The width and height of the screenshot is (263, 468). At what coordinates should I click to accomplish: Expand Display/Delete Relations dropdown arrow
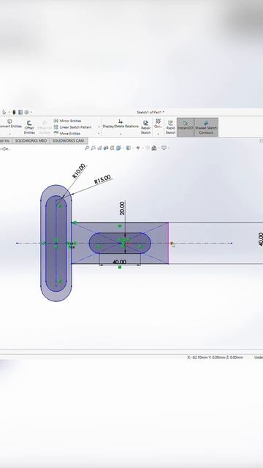(121, 134)
